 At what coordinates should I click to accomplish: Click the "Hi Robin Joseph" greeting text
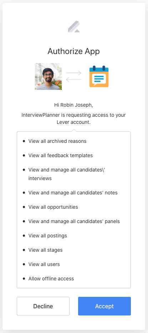[73, 105]
